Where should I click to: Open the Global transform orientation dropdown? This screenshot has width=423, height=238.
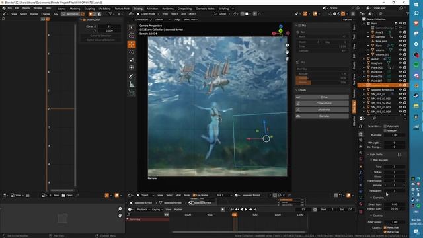point(222,14)
